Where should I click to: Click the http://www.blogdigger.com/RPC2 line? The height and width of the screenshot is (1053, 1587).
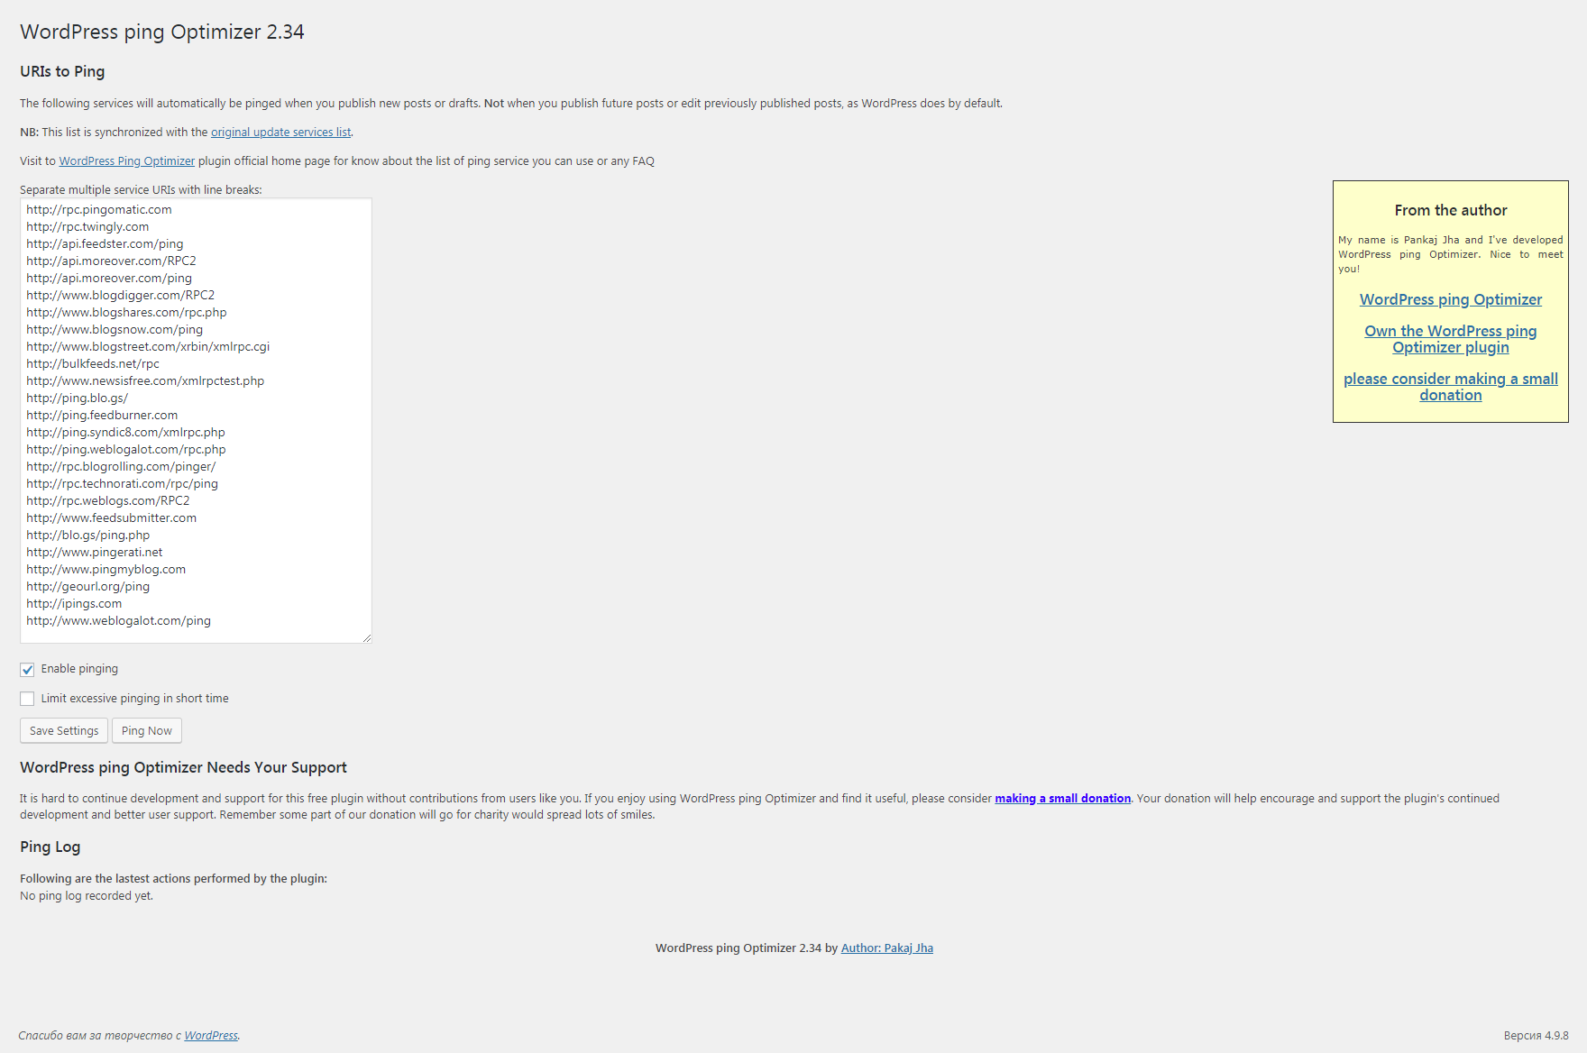(121, 295)
